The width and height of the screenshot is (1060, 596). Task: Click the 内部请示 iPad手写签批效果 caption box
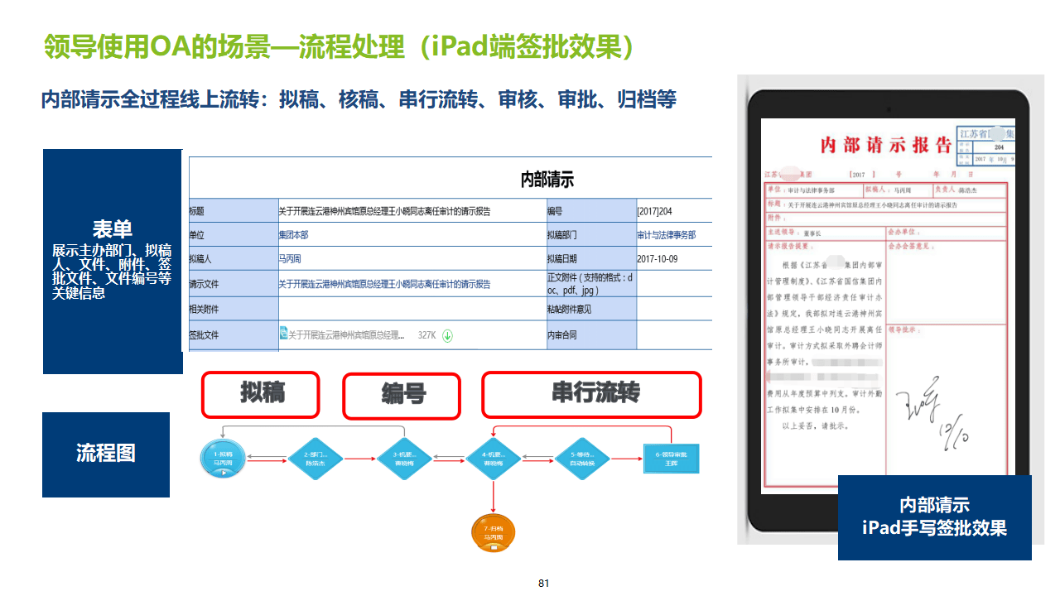[x=935, y=517]
